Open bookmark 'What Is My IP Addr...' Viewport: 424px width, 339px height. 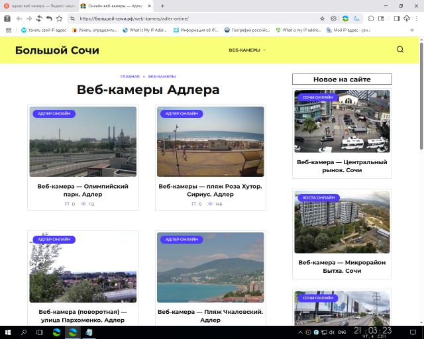(144, 30)
